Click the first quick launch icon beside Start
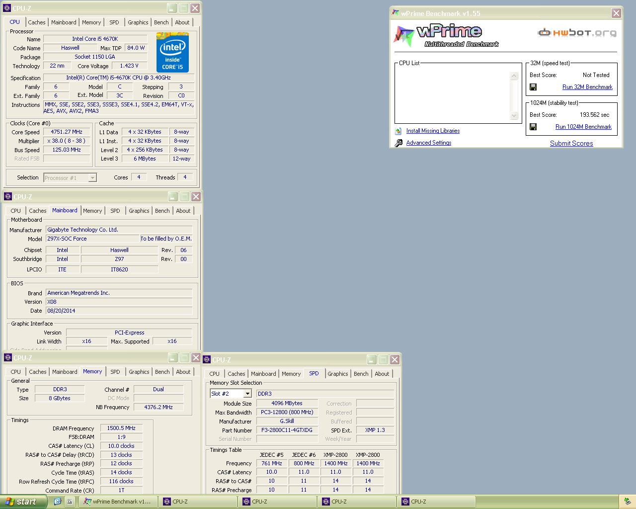The height and width of the screenshot is (509, 636). click(x=58, y=502)
